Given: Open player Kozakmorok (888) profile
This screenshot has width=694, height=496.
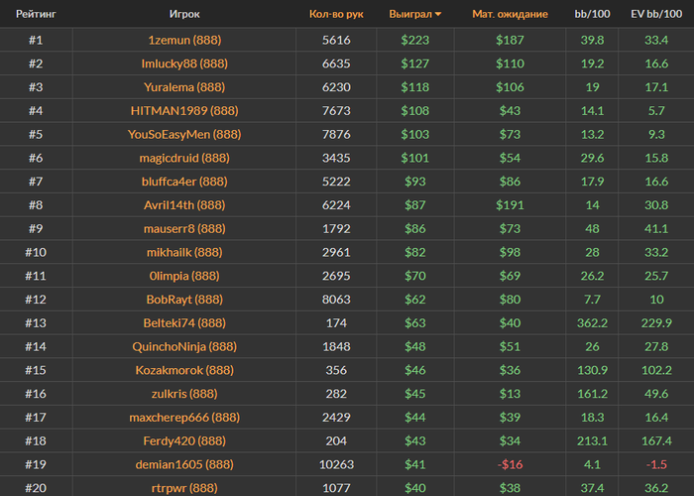Looking at the screenshot, I should pyautogui.click(x=184, y=370).
